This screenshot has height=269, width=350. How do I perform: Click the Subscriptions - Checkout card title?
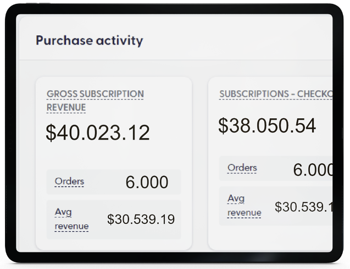coord(276,94)
